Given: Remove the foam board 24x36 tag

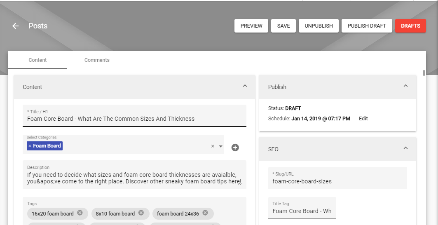Looking at the screenshot, I should (205, 213).
